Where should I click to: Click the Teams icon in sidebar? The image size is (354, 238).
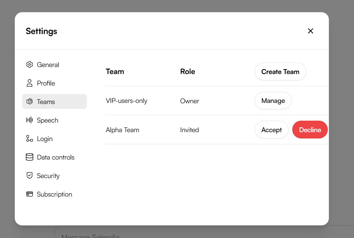30,101
